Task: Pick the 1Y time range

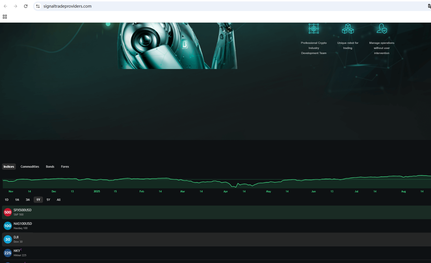Action: [x=38, y=200]
